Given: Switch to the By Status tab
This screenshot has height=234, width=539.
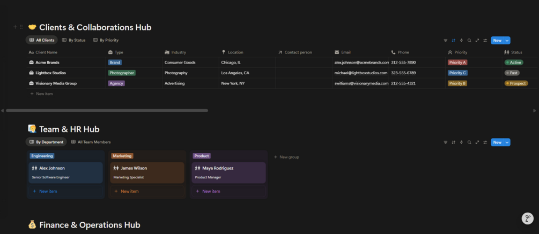Looking at the screenshot, I should pyautogui.click(x=74, y=40).
